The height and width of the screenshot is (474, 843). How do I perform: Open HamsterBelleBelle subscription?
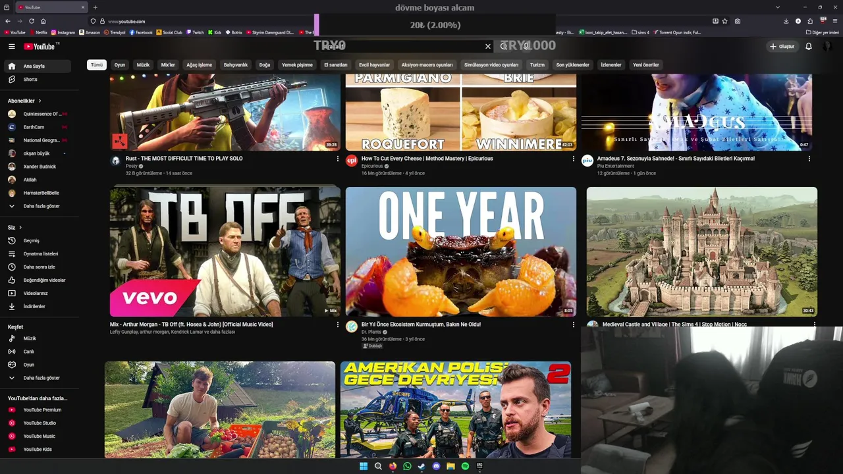click(37, 193)
